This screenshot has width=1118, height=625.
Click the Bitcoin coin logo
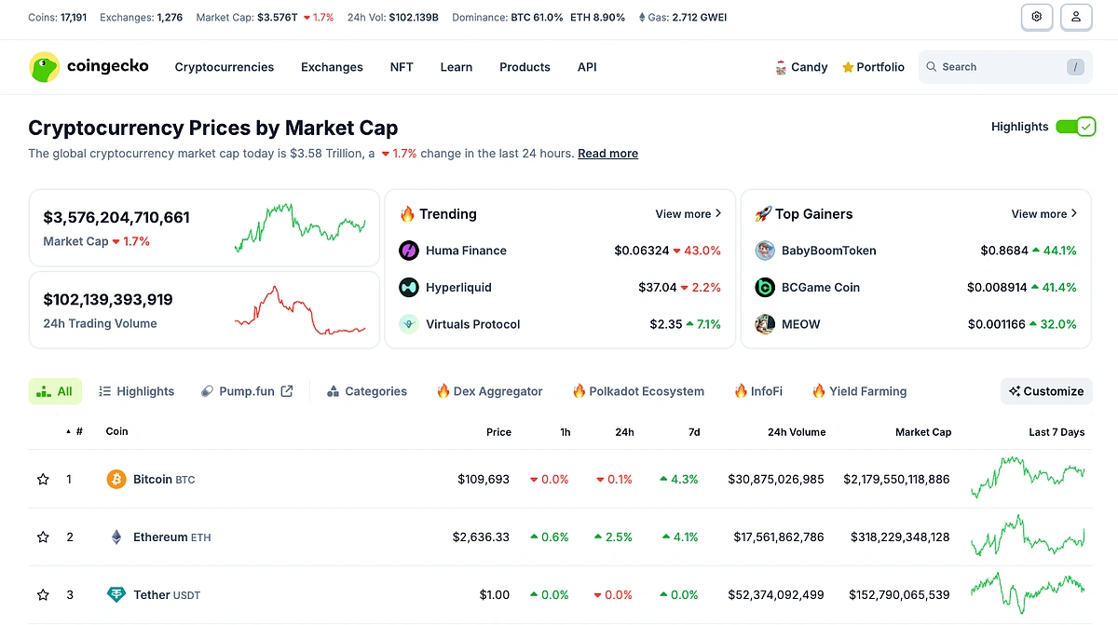[116, 479]
